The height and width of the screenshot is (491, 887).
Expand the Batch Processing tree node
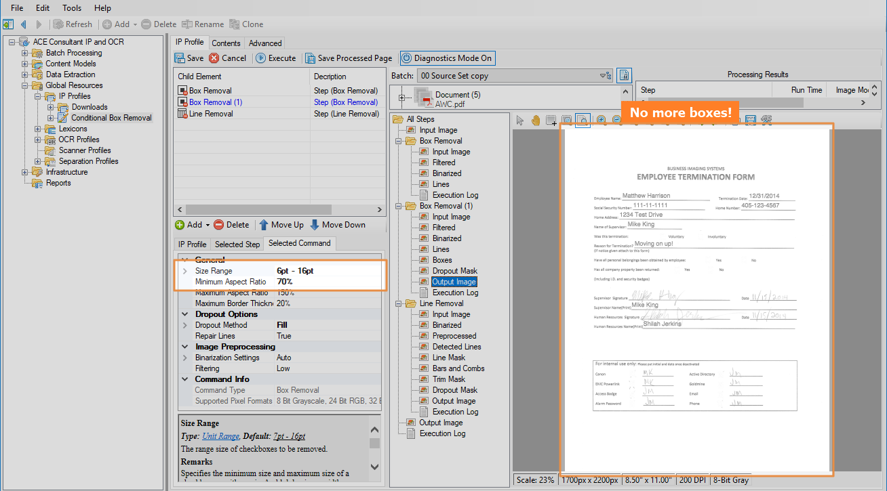point(25,53)
